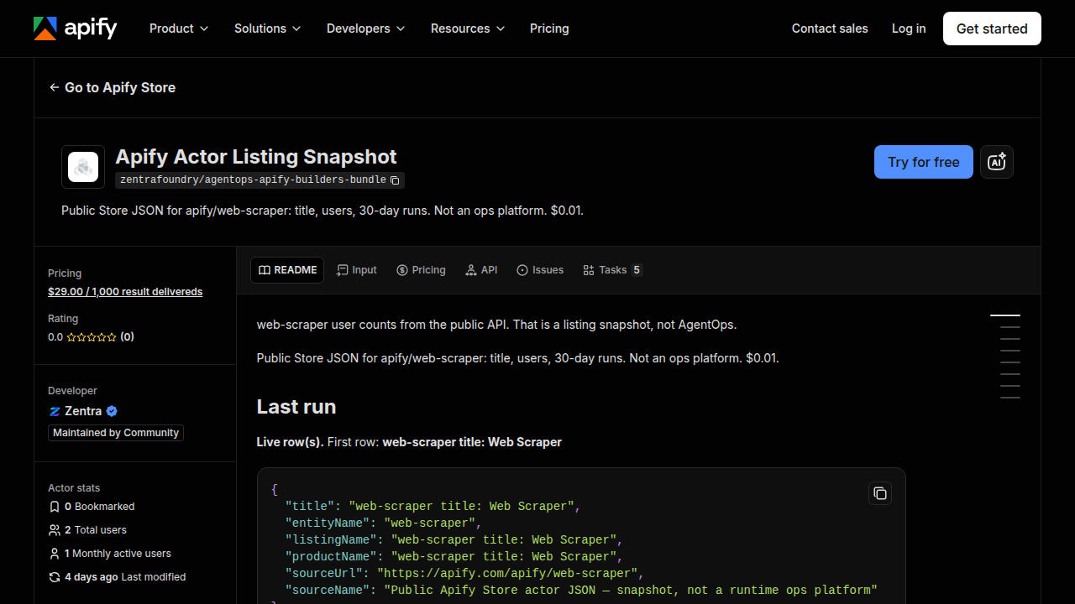Screen dimensions: 1075x604
Task: Open the Apify logo home link
Action: (75, 29)
